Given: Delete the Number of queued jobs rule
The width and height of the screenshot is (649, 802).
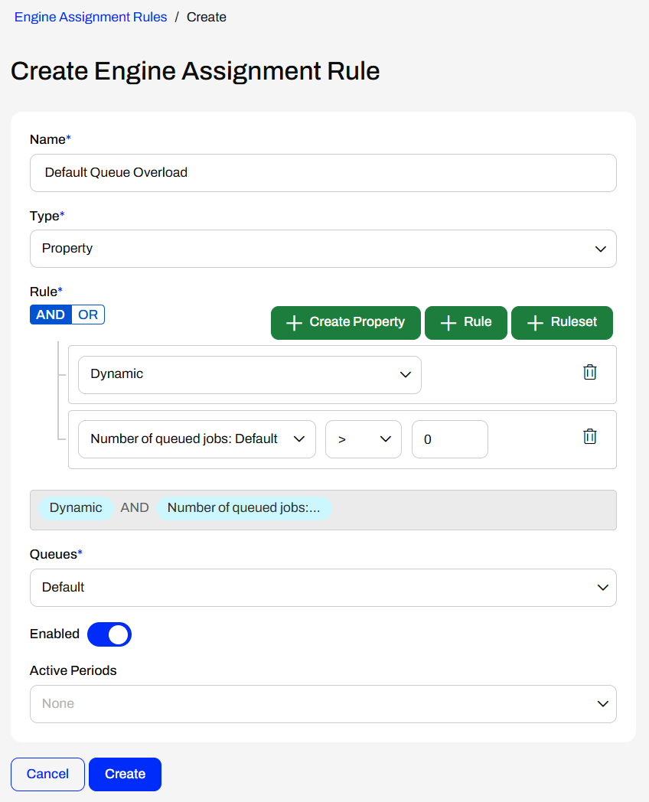Looking at the screenshot, I should tap(589, 436).
